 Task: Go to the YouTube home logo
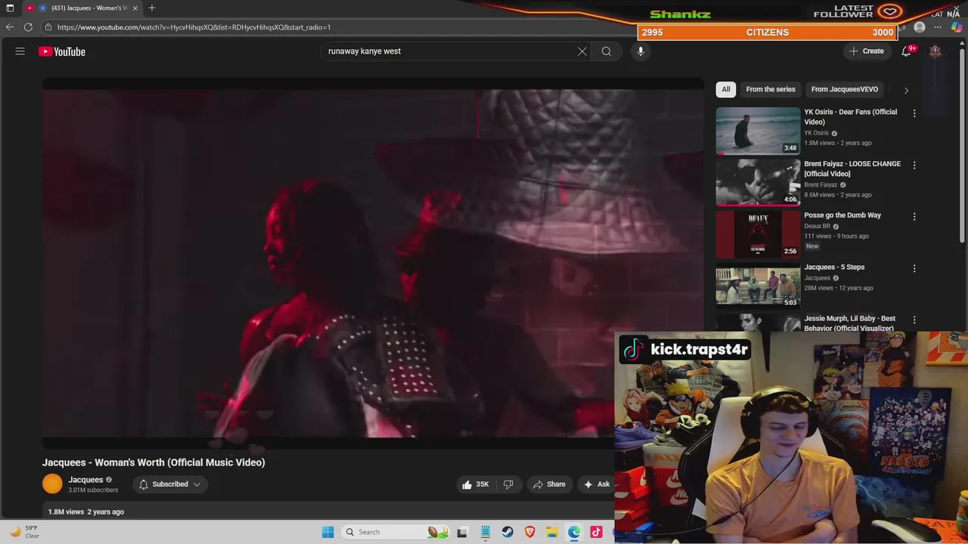tap(62, 51)
